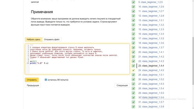The height and width of the screenshot is (109, 194).
Task: Click the green checkmark icon beside class_beginner_1.2.5
Action: (133, 2)
